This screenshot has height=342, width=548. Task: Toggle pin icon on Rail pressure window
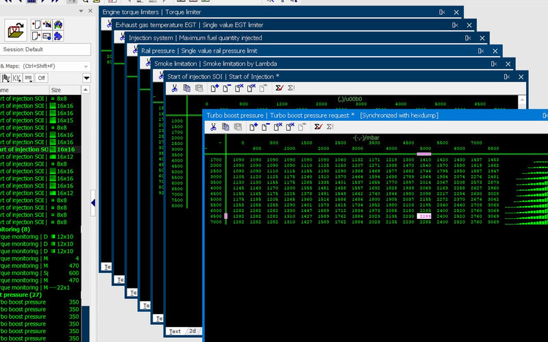pyautogui.click(x=481, y=51)
